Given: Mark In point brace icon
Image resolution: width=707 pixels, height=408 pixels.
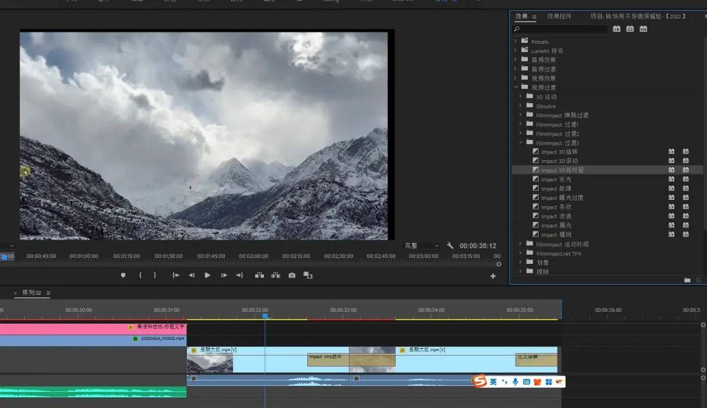Looking at the screenshot, I should click(x=140, y=275).
